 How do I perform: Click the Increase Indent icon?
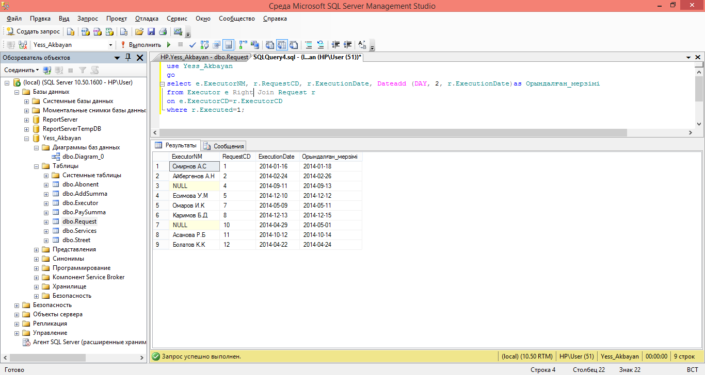347,45
